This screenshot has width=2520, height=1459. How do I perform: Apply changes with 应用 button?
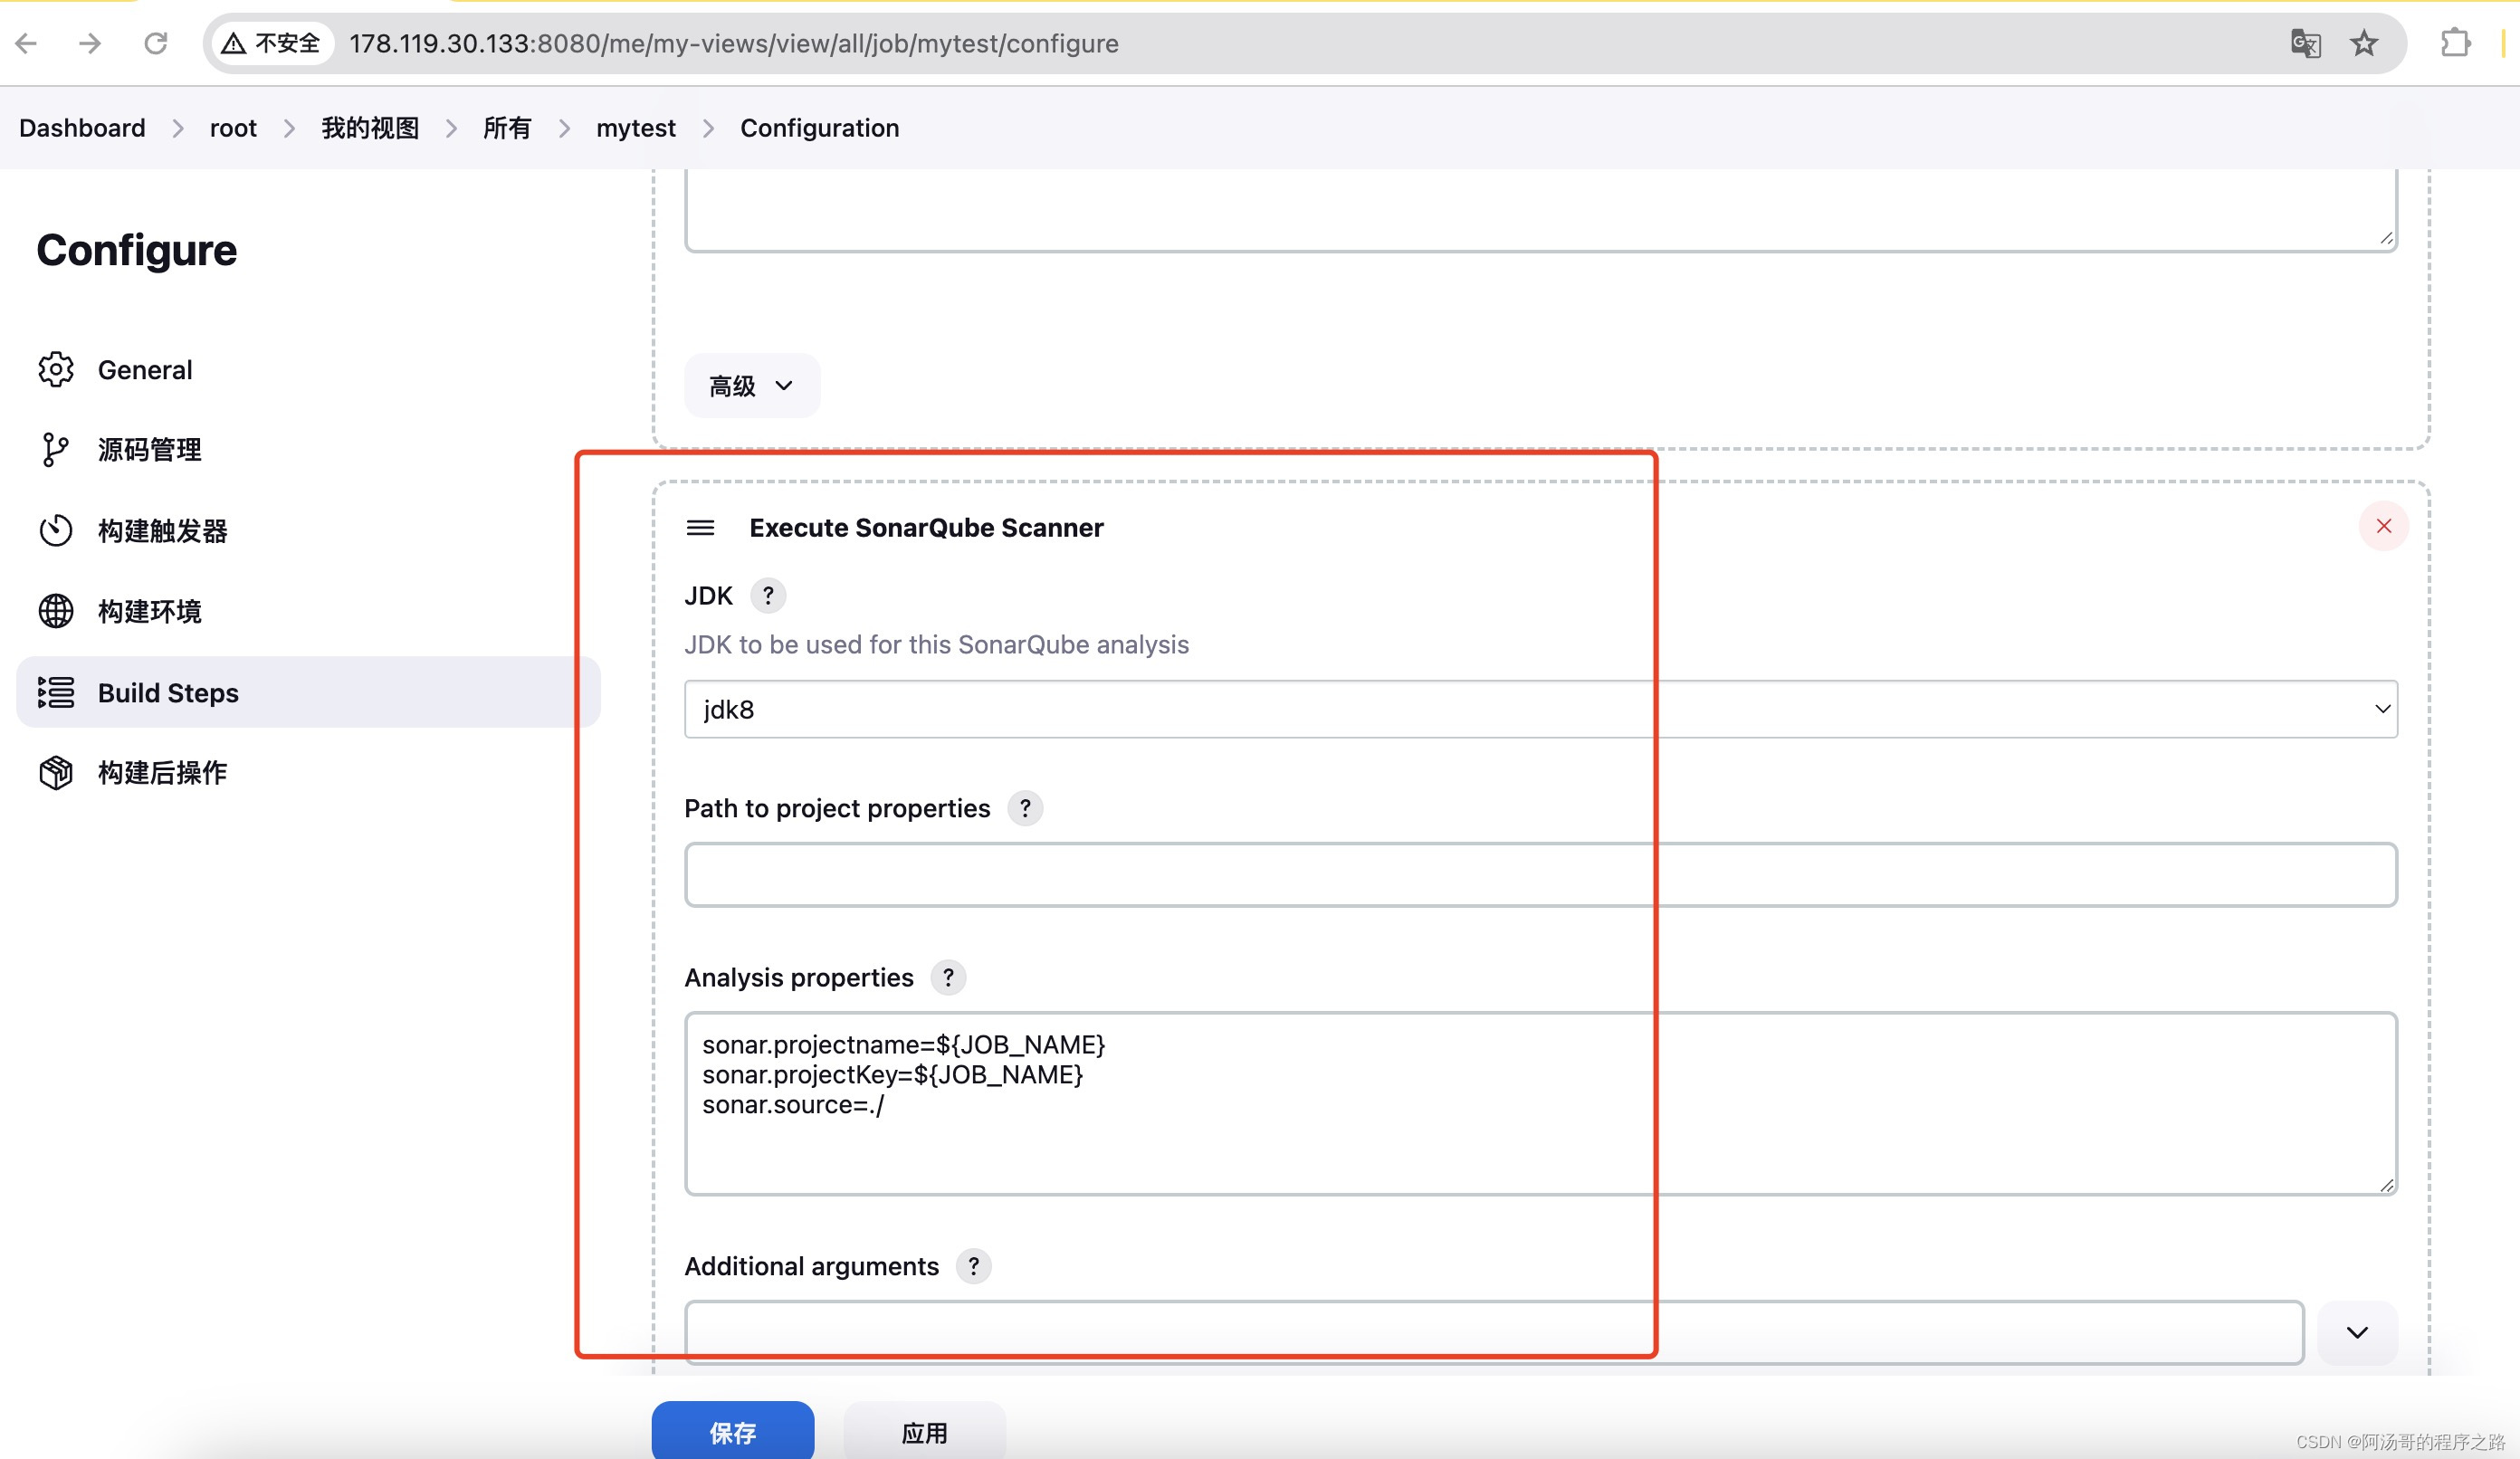(924, 1432)
